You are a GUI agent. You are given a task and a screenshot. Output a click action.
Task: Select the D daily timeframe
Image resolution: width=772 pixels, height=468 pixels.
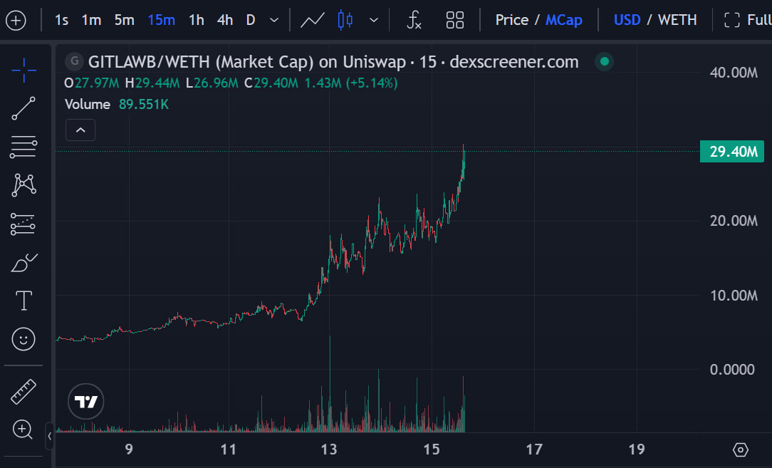(x=251, y=20)
